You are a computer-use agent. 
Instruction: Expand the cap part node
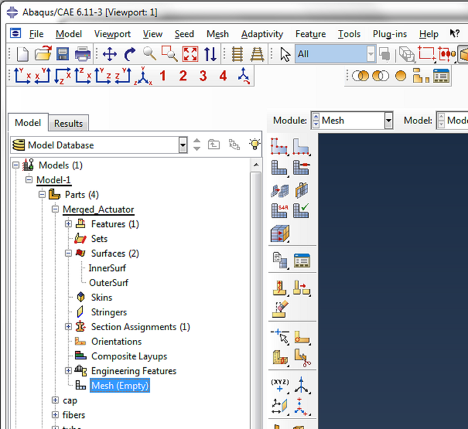[x=55, y=400]
